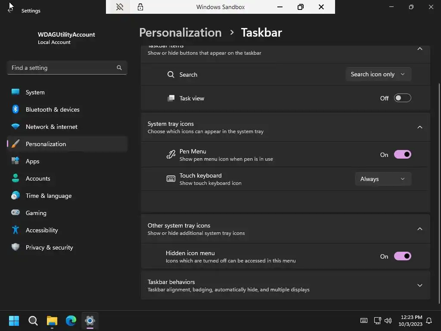Click the Time & language globe icon
Screen dimensions: 441x331
pyautogui.click(x=16, y=195)
